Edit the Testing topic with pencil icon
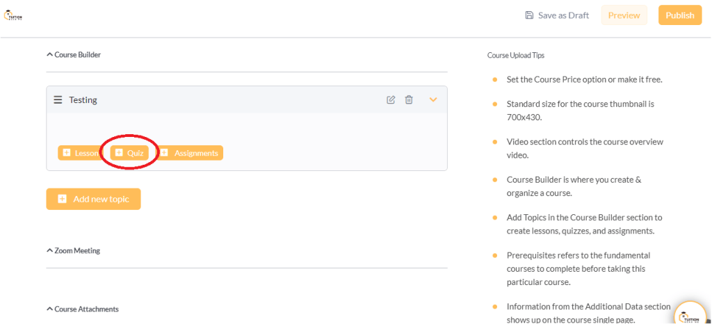 pos(391,100)
